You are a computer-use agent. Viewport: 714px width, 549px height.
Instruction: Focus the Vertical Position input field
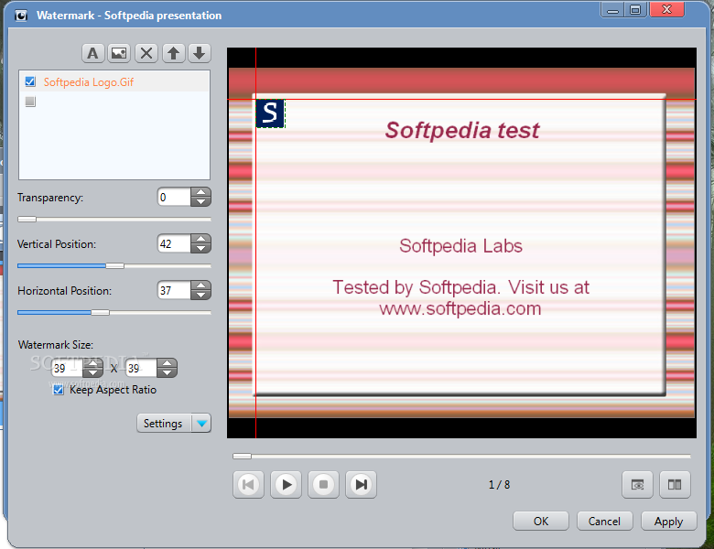(x=174, y=243)
